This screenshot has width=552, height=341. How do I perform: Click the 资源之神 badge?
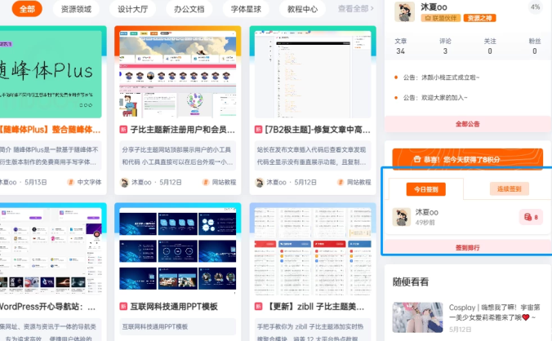[x=479, y=18]
